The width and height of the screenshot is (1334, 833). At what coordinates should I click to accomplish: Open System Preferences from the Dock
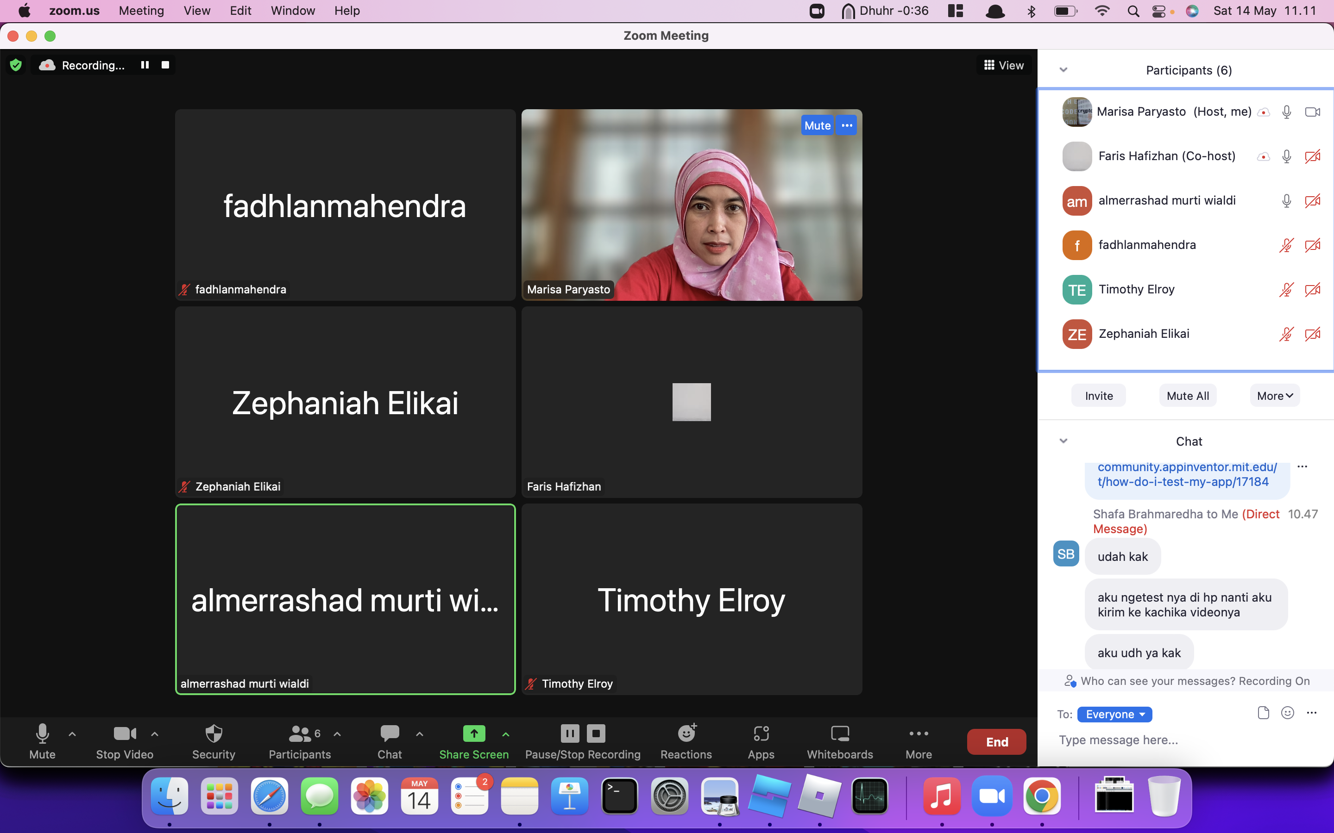pyautogui.click(x=670, y=796)
